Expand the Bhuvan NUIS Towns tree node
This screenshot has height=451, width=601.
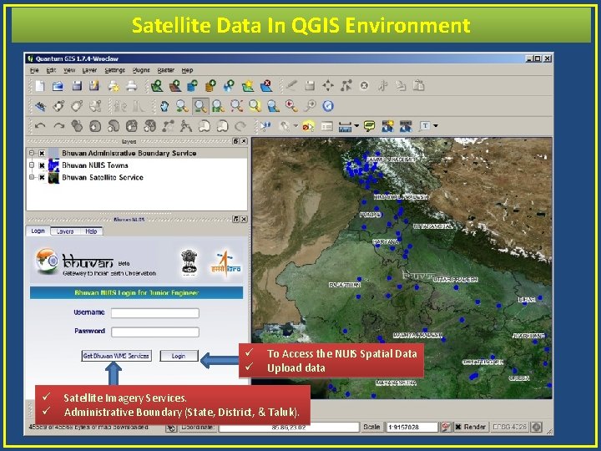(32, 165)
